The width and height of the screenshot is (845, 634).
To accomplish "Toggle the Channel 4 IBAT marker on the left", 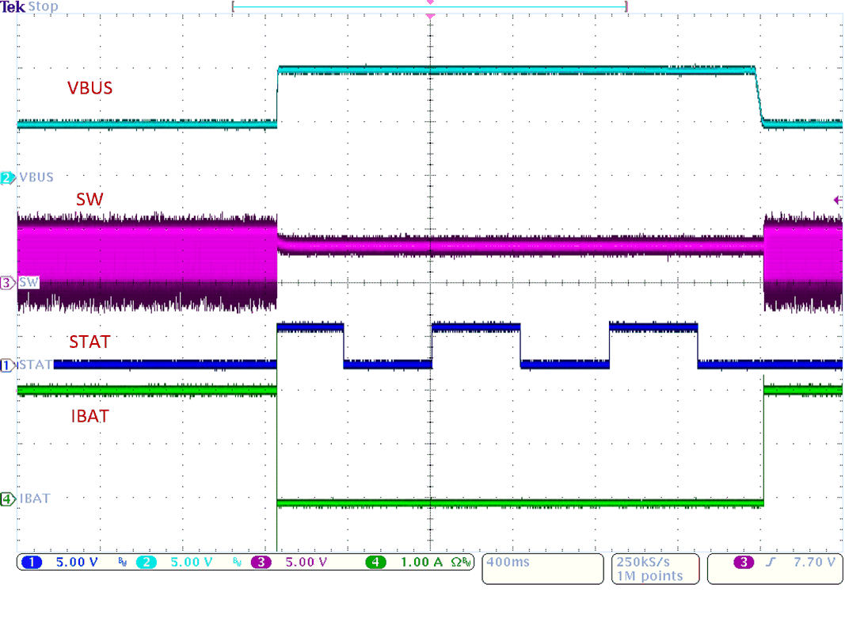I will [6, 498].
